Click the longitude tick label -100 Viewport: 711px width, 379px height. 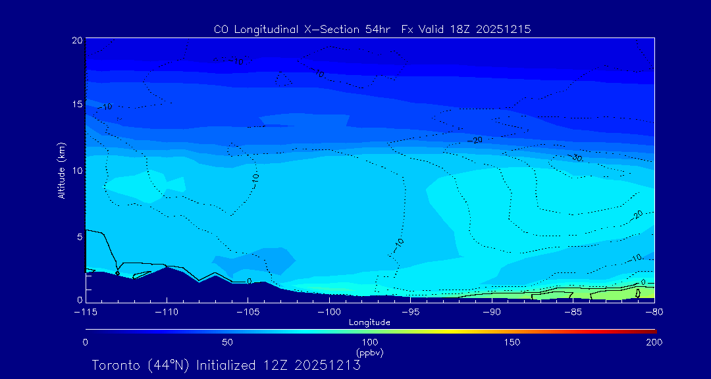coord(329,312)
